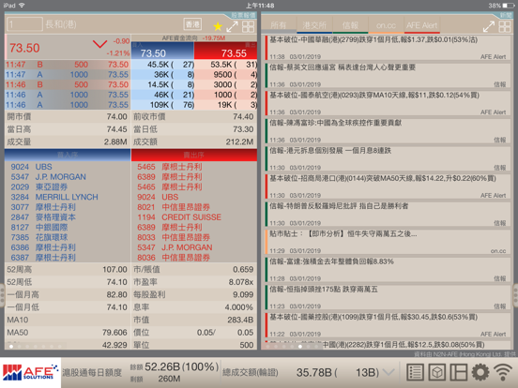Open the panel layout icon in bottom bar
The width and height of the screenshot is (518, 388).
(x=459, y=372)
